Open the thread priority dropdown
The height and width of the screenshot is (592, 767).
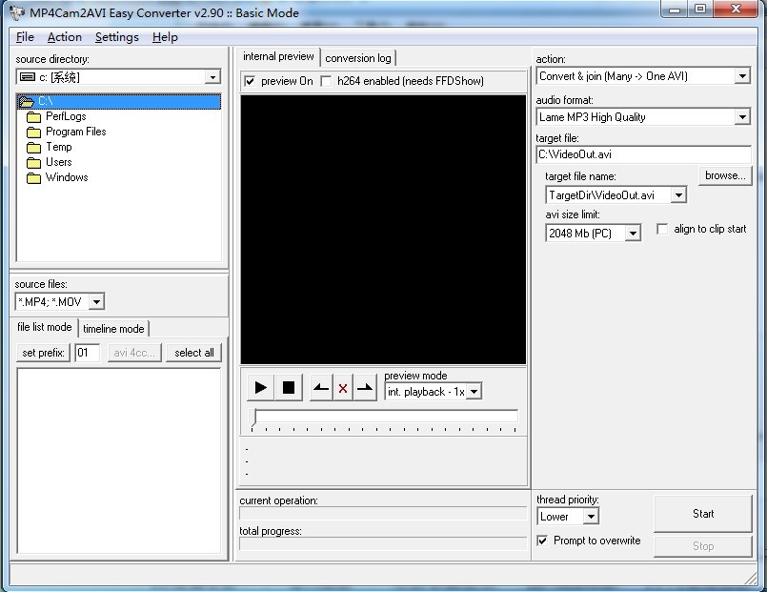[x=591, y=517]
